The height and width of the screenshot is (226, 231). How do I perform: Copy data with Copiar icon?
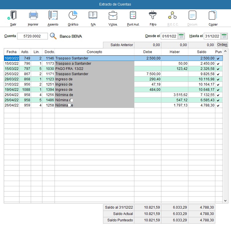pyautogui.click(x=213, y=15)
